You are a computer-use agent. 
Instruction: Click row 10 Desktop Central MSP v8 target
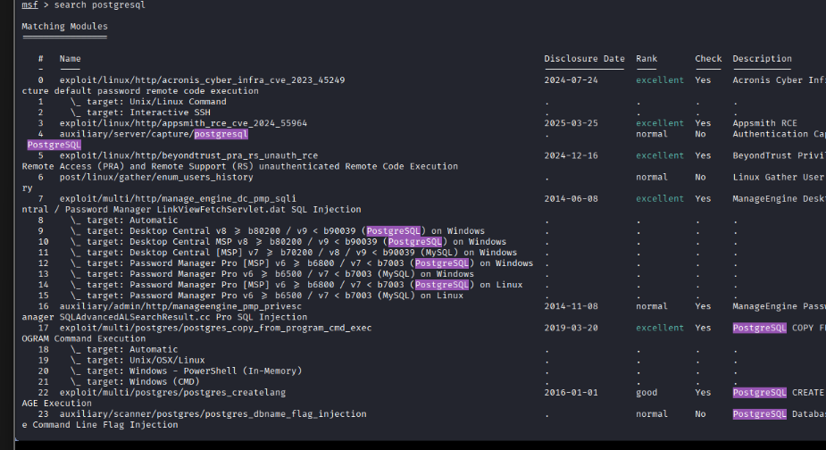point(288,242)
